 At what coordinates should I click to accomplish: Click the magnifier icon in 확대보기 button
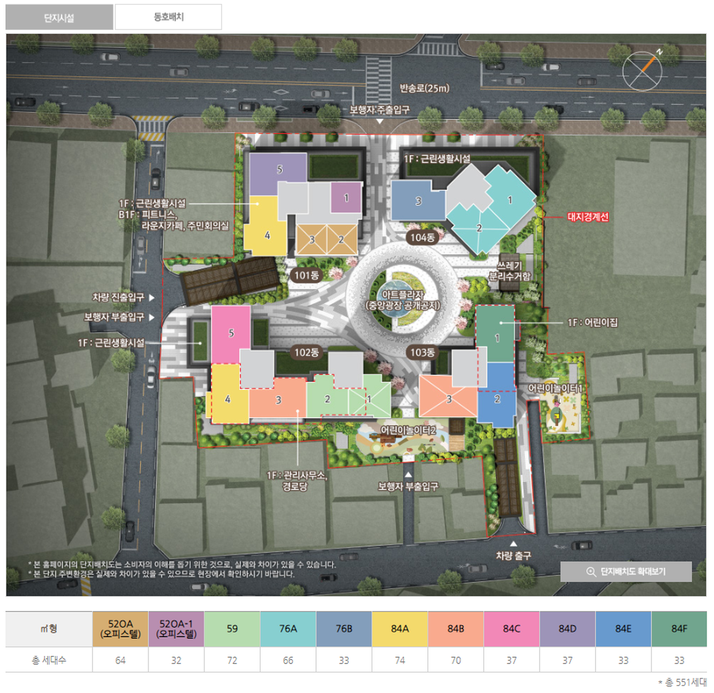(591, 572)
